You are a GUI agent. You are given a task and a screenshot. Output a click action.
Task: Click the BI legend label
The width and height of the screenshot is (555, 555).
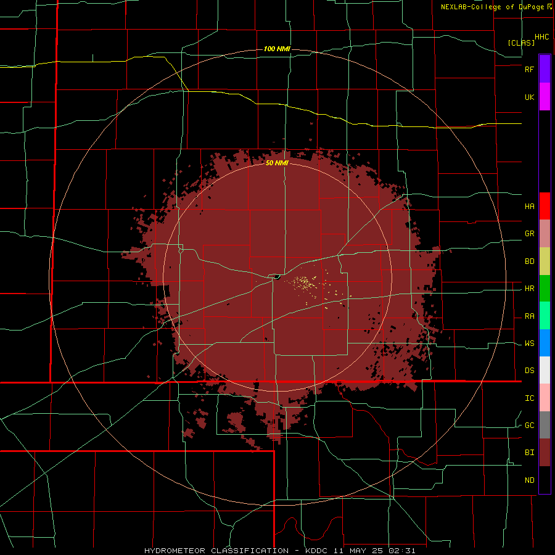(529, 453)
